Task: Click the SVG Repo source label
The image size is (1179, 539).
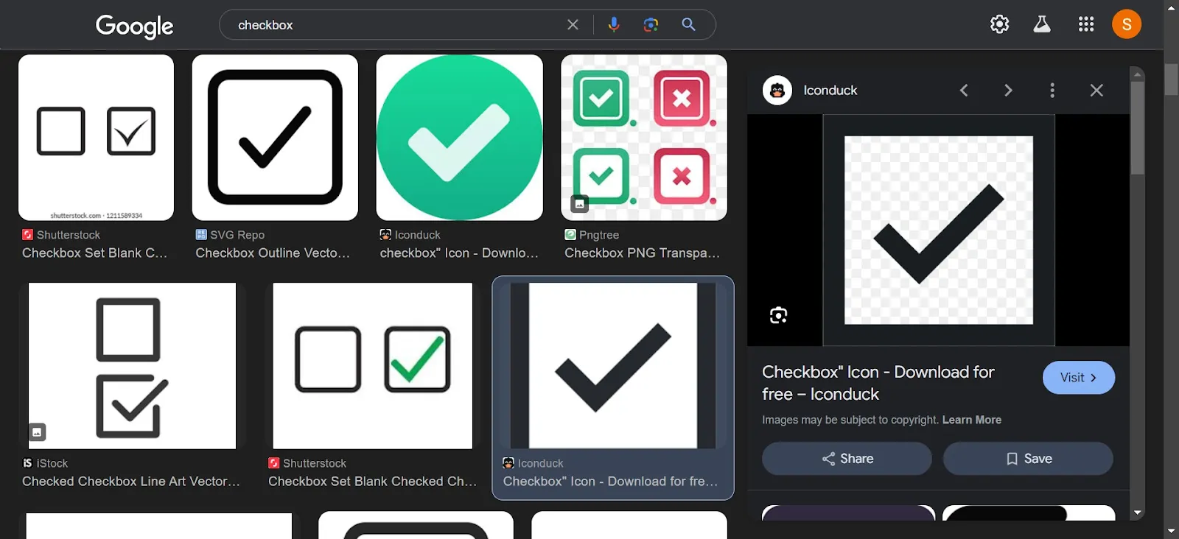Action: (x=230, y=235)
